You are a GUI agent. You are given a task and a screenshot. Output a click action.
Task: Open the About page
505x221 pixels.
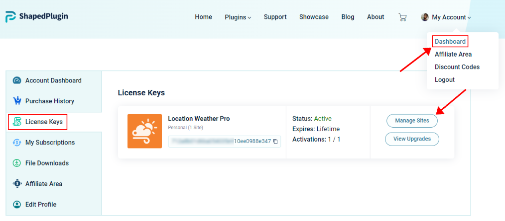(376, 17)
